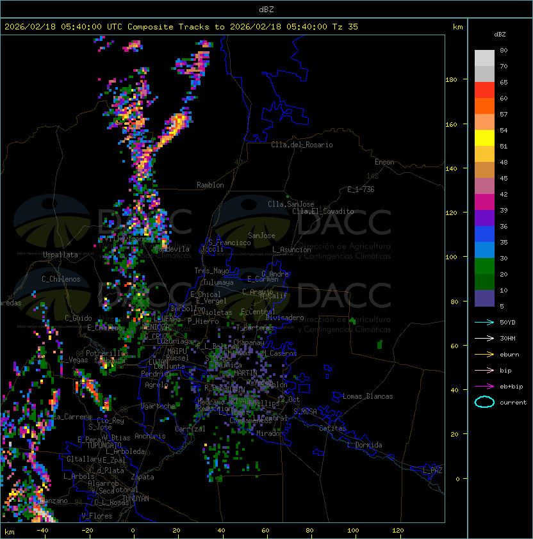Screen dimensions: 533x539
Task: Click the 'E_1-736' map label
Action: [361, 189]
